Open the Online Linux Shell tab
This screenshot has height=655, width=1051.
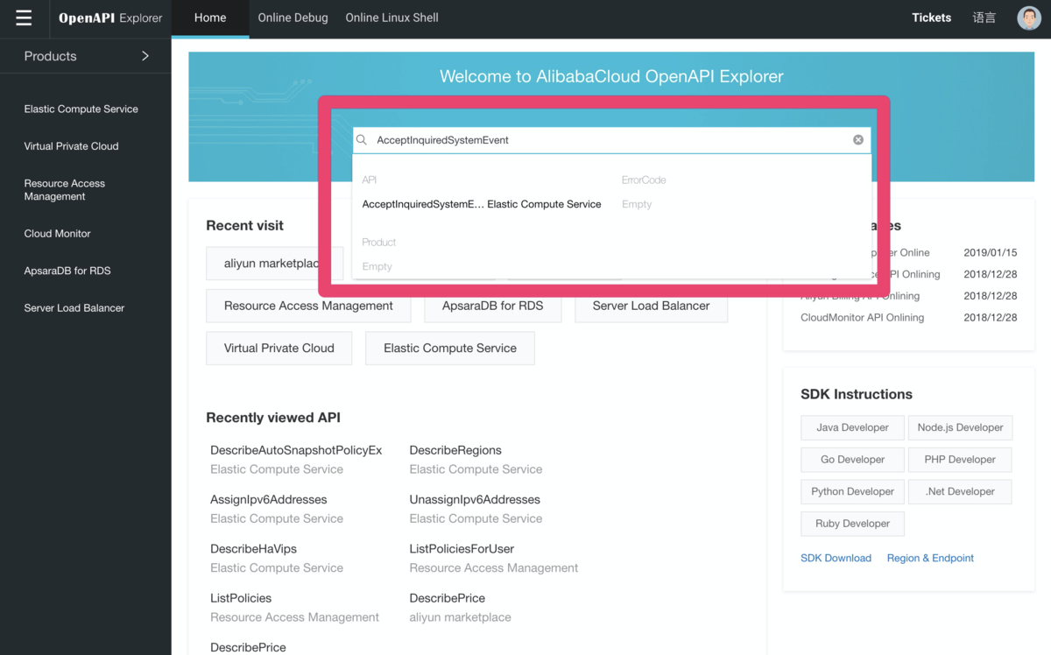pyautogui.click(x=391, y=18)
